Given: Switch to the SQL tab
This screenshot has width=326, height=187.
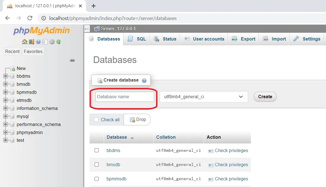Looking at the screenshot, I should click(137, 39).
